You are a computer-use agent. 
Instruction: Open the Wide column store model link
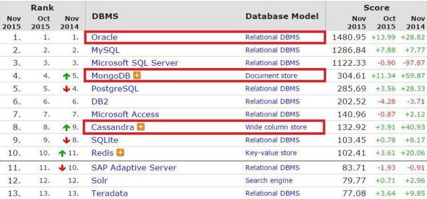276,127
